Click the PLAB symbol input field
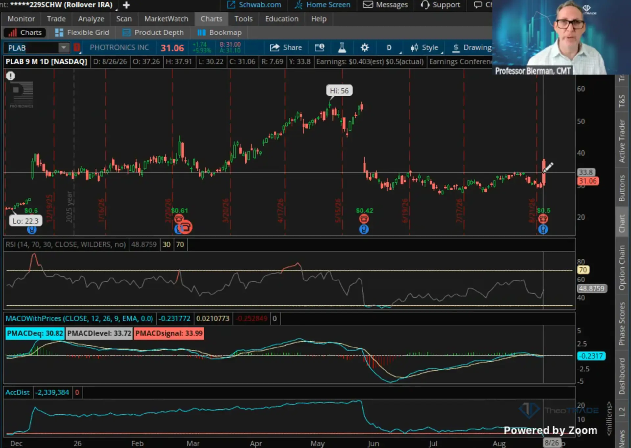This screenshot has width=631, height=448. 32,48
